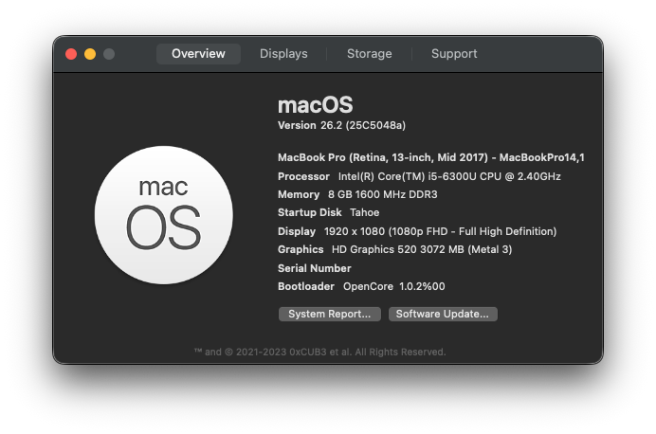
Task: Select the Intel Core i5-6300U processor value
Action: (x=449, y=176)
